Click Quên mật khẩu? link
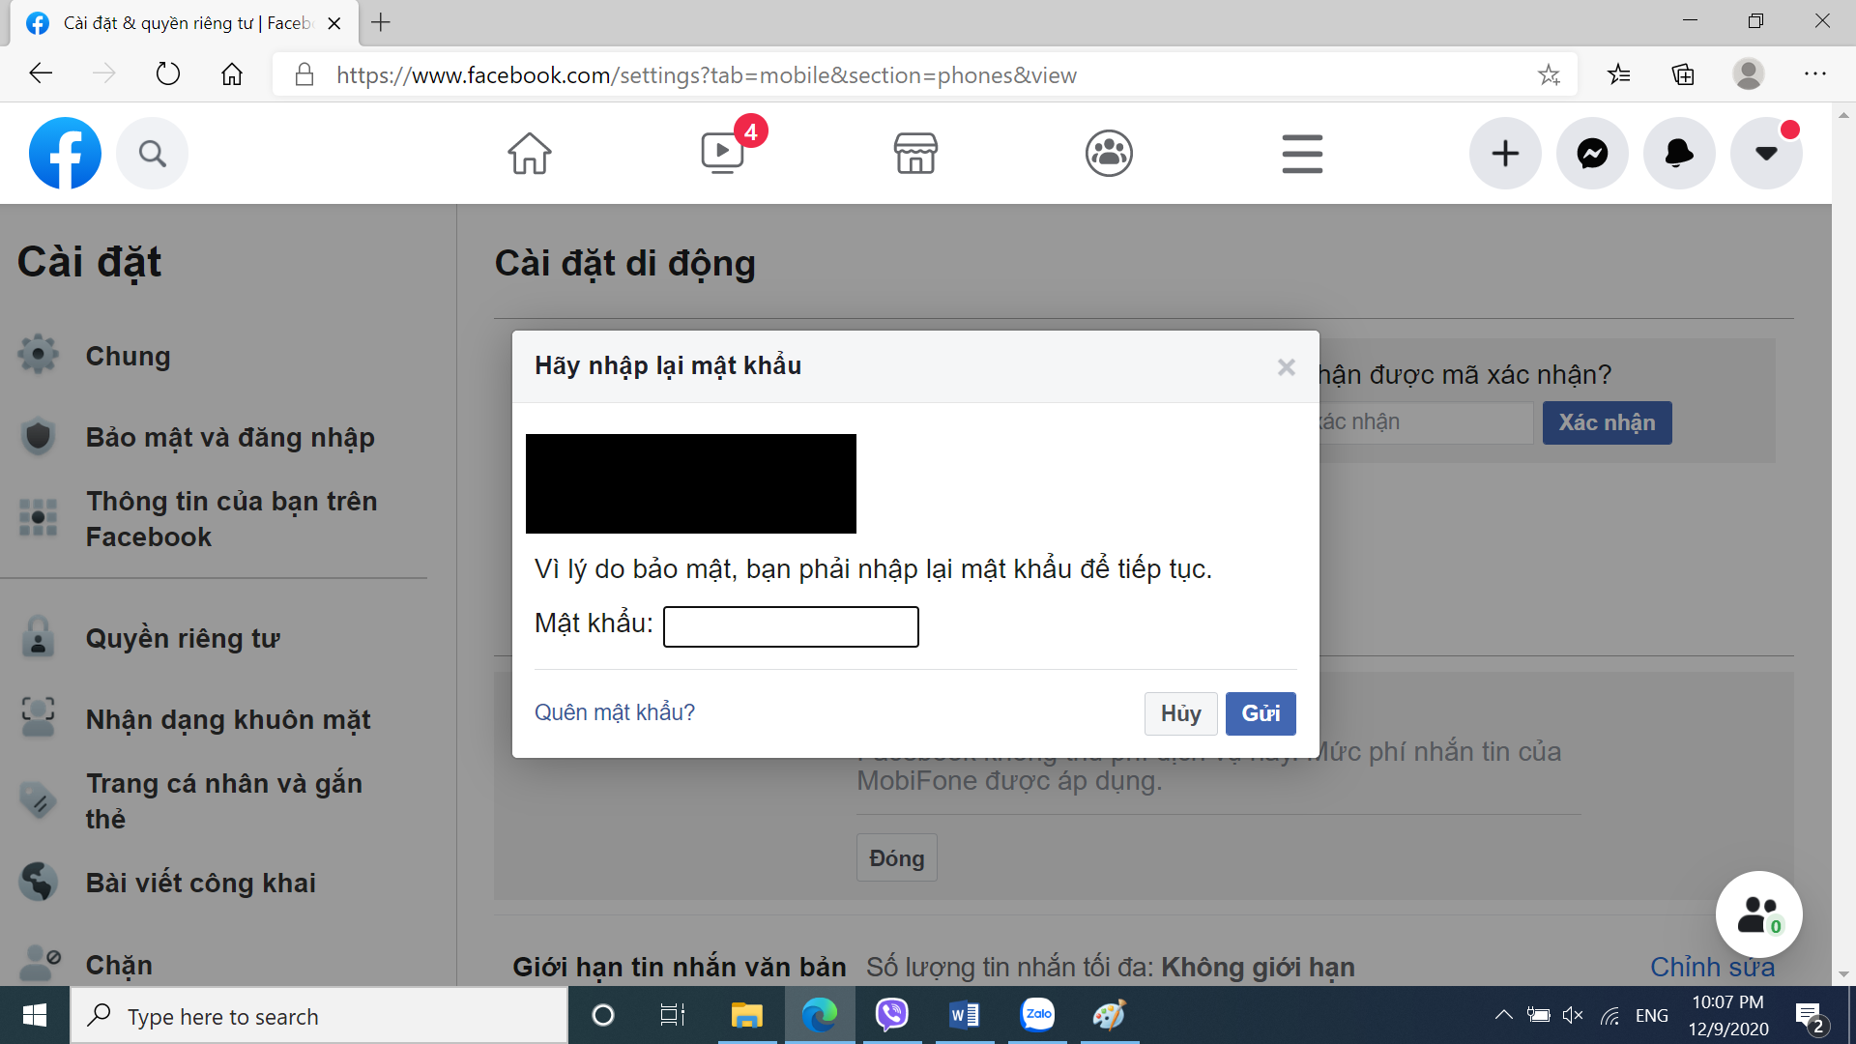Screen dimensions: 1856x1044 click(x=615, y=712)
